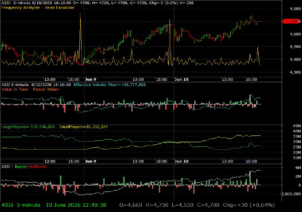Click the 'Jun 10' date label on the LargePlayers pane axis
This screenshot has height=212, width=302.
coord(181,161)
